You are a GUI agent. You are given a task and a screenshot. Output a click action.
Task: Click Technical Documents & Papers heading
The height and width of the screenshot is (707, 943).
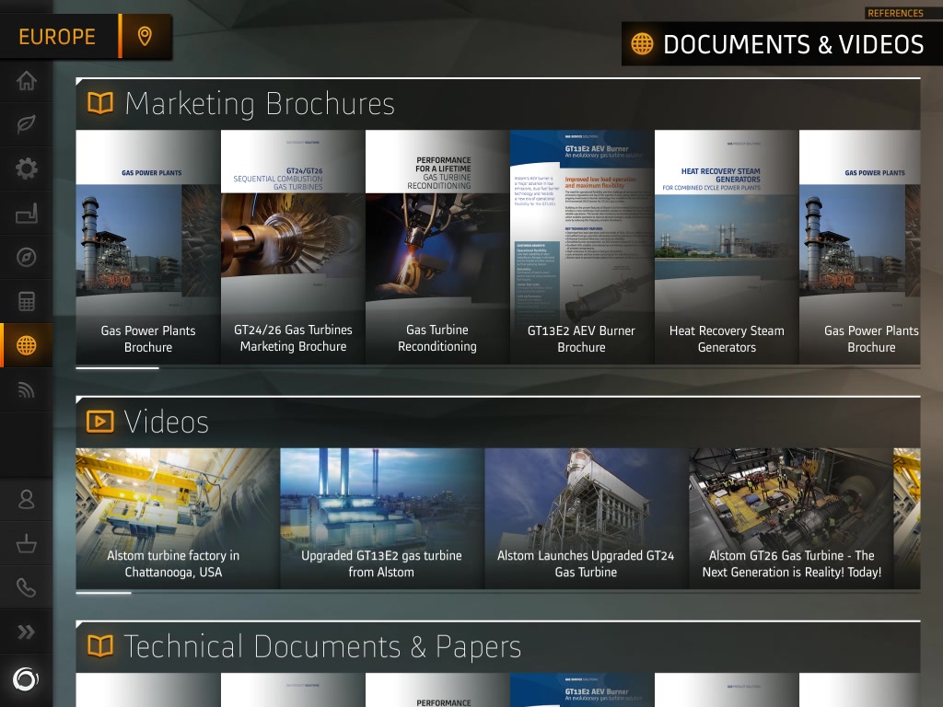pyautogui.click(x=322, y=646)
